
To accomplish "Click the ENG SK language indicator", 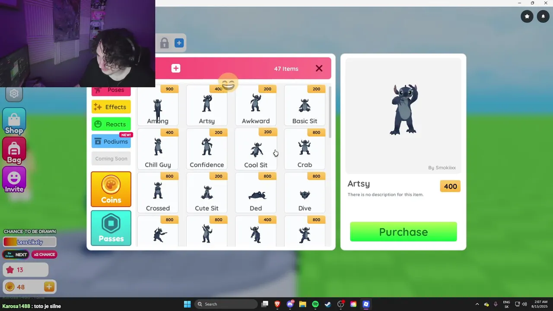I will tap(506, 304).
